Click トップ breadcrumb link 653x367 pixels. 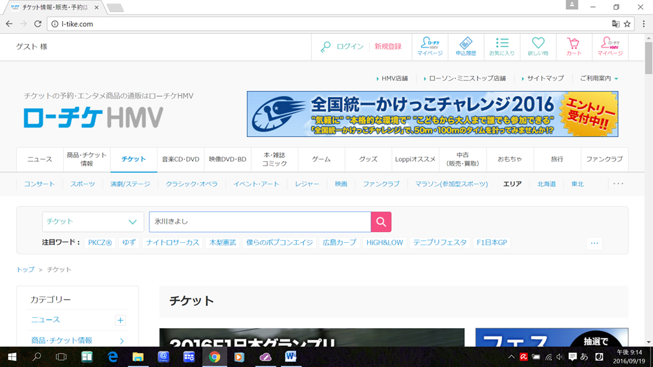tap(26, 270)
